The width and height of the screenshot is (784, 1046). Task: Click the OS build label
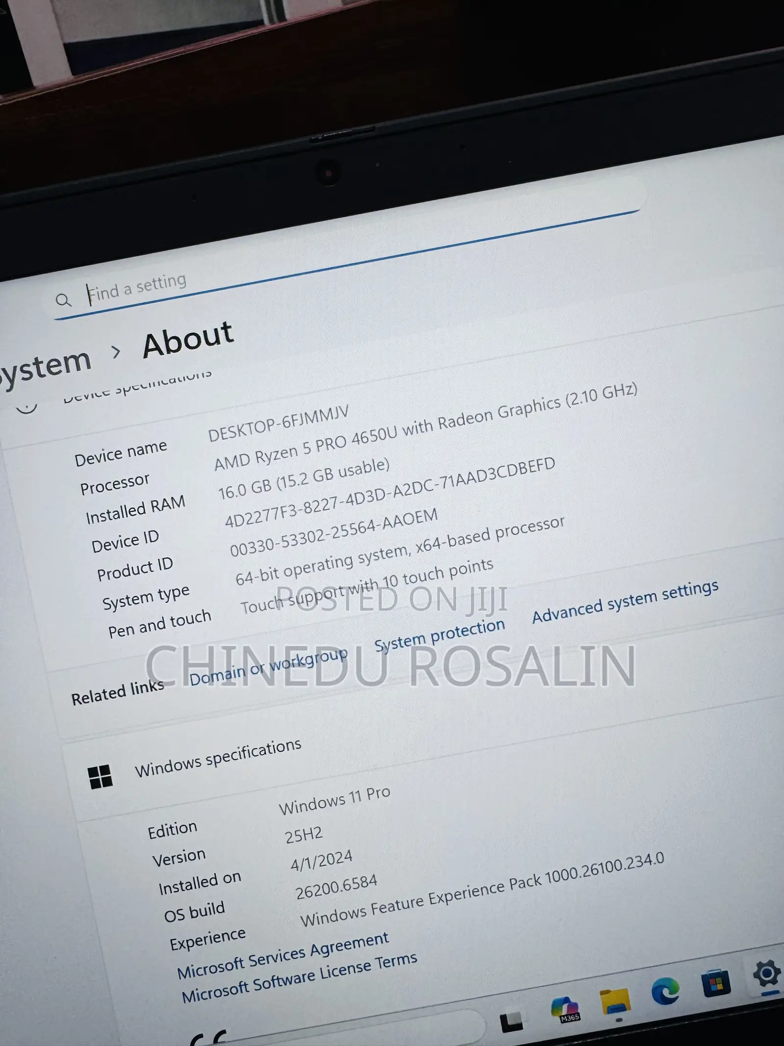tap(194, 912)
